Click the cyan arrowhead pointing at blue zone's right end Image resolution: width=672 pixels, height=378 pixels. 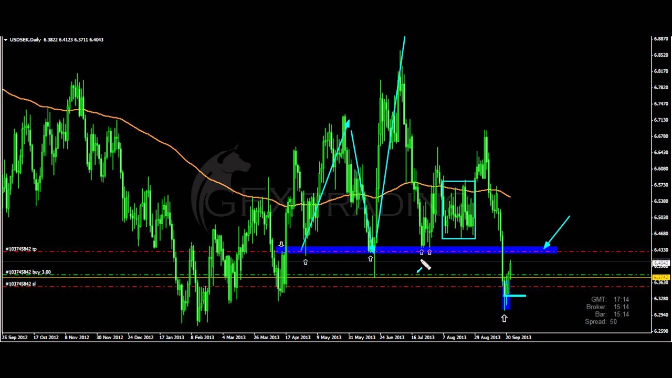tap(547, 245)
